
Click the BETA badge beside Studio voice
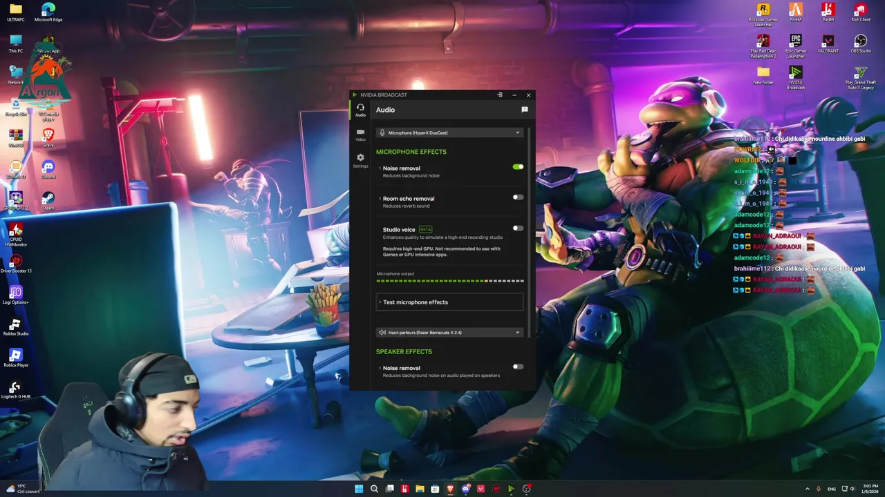[425, 229]
